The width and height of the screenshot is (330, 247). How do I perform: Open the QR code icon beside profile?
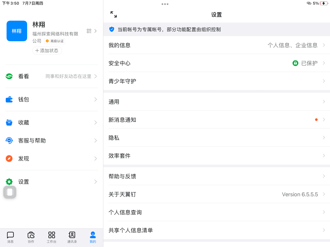pyautogui.click(x=89, y=31)
